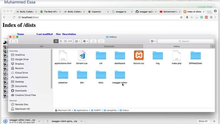Screen dimensions: 220x124
Task: Switch to the dist Finder tab
Action: (42, 46)
